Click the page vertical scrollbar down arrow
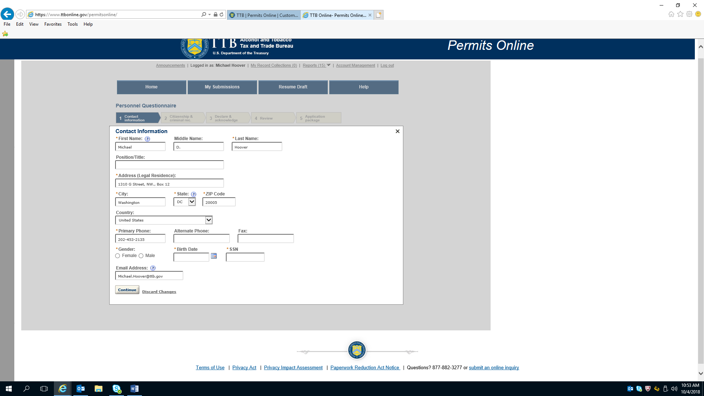Viewport: 704px width, 396px height. click(x=701, y=374)
